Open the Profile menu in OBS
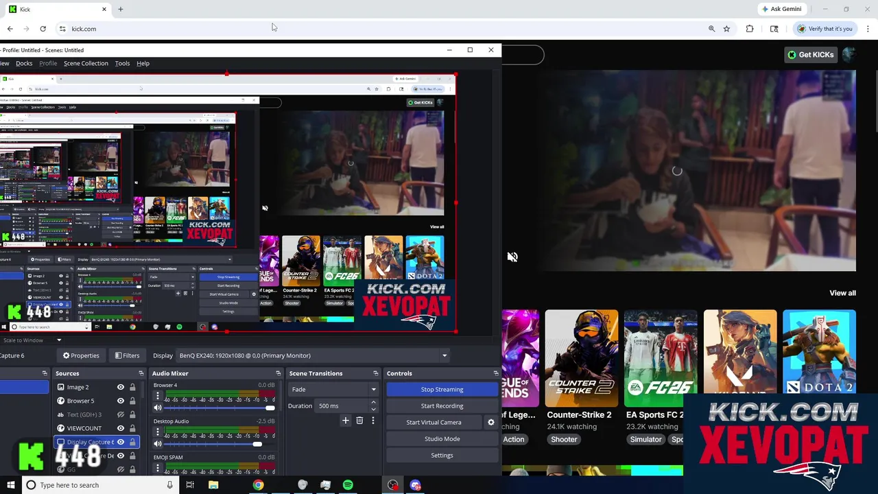Screen dimensions: 878x494 tap(48, 63)
